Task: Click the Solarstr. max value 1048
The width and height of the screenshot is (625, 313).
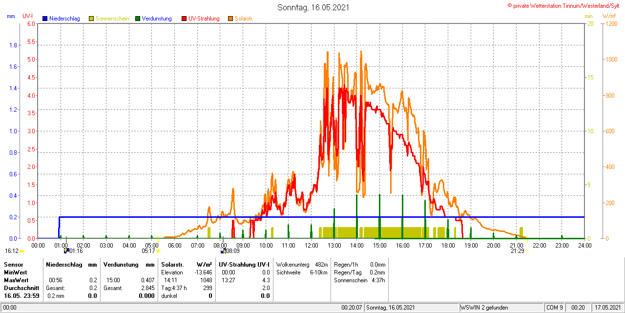Action: pos(206,280)
